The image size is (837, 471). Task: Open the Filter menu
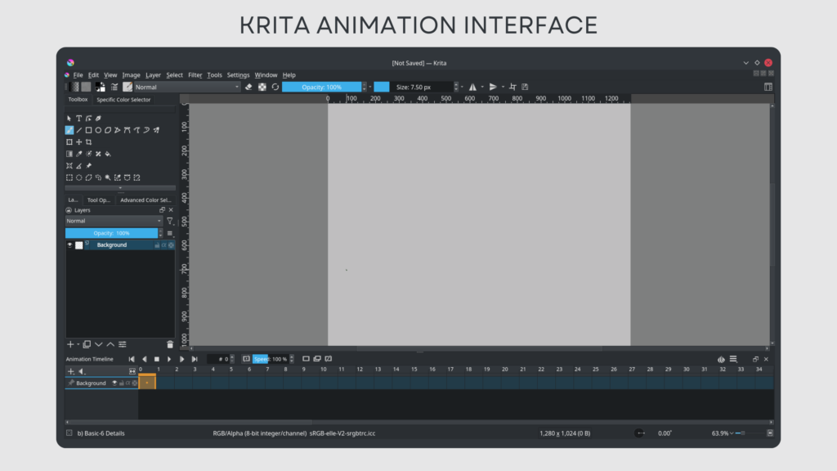[x=195, y=74]
